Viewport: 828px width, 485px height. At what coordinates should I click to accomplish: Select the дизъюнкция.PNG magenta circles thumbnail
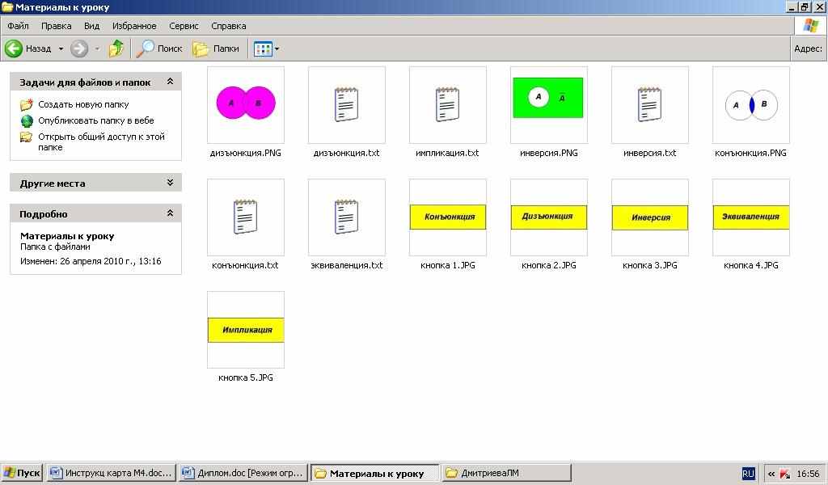click(x=246, y=104)
